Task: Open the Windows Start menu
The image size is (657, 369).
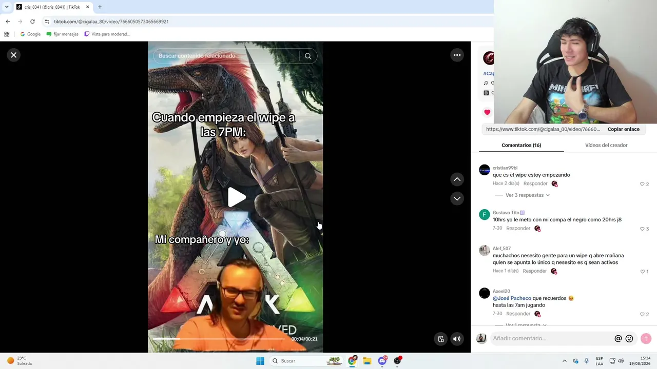Action: (x=260, y=361)
